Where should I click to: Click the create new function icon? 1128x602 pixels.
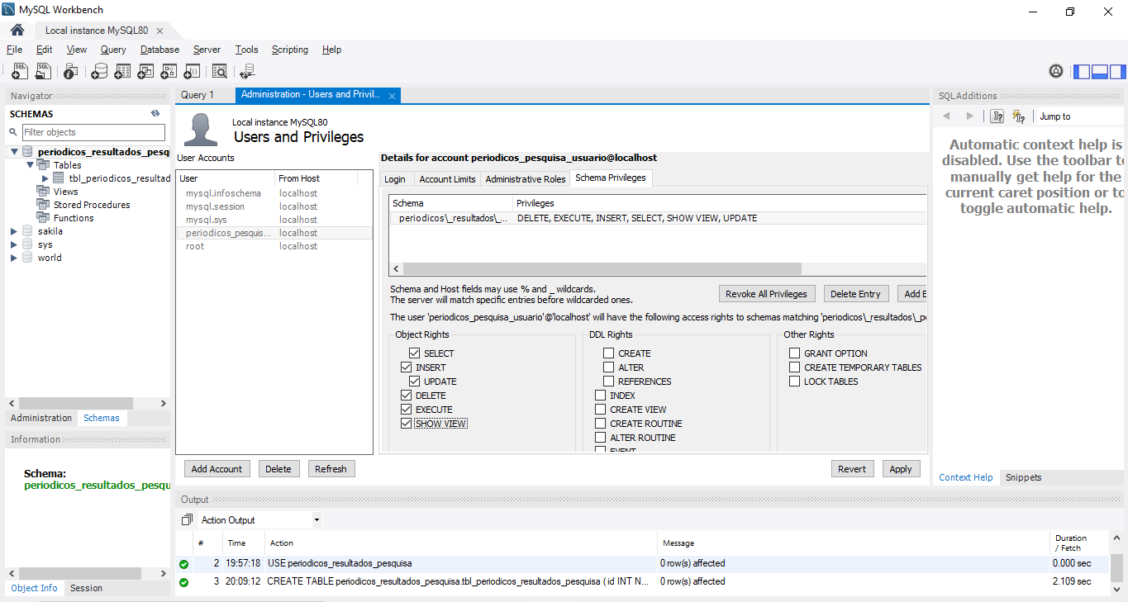pos(192,72)
